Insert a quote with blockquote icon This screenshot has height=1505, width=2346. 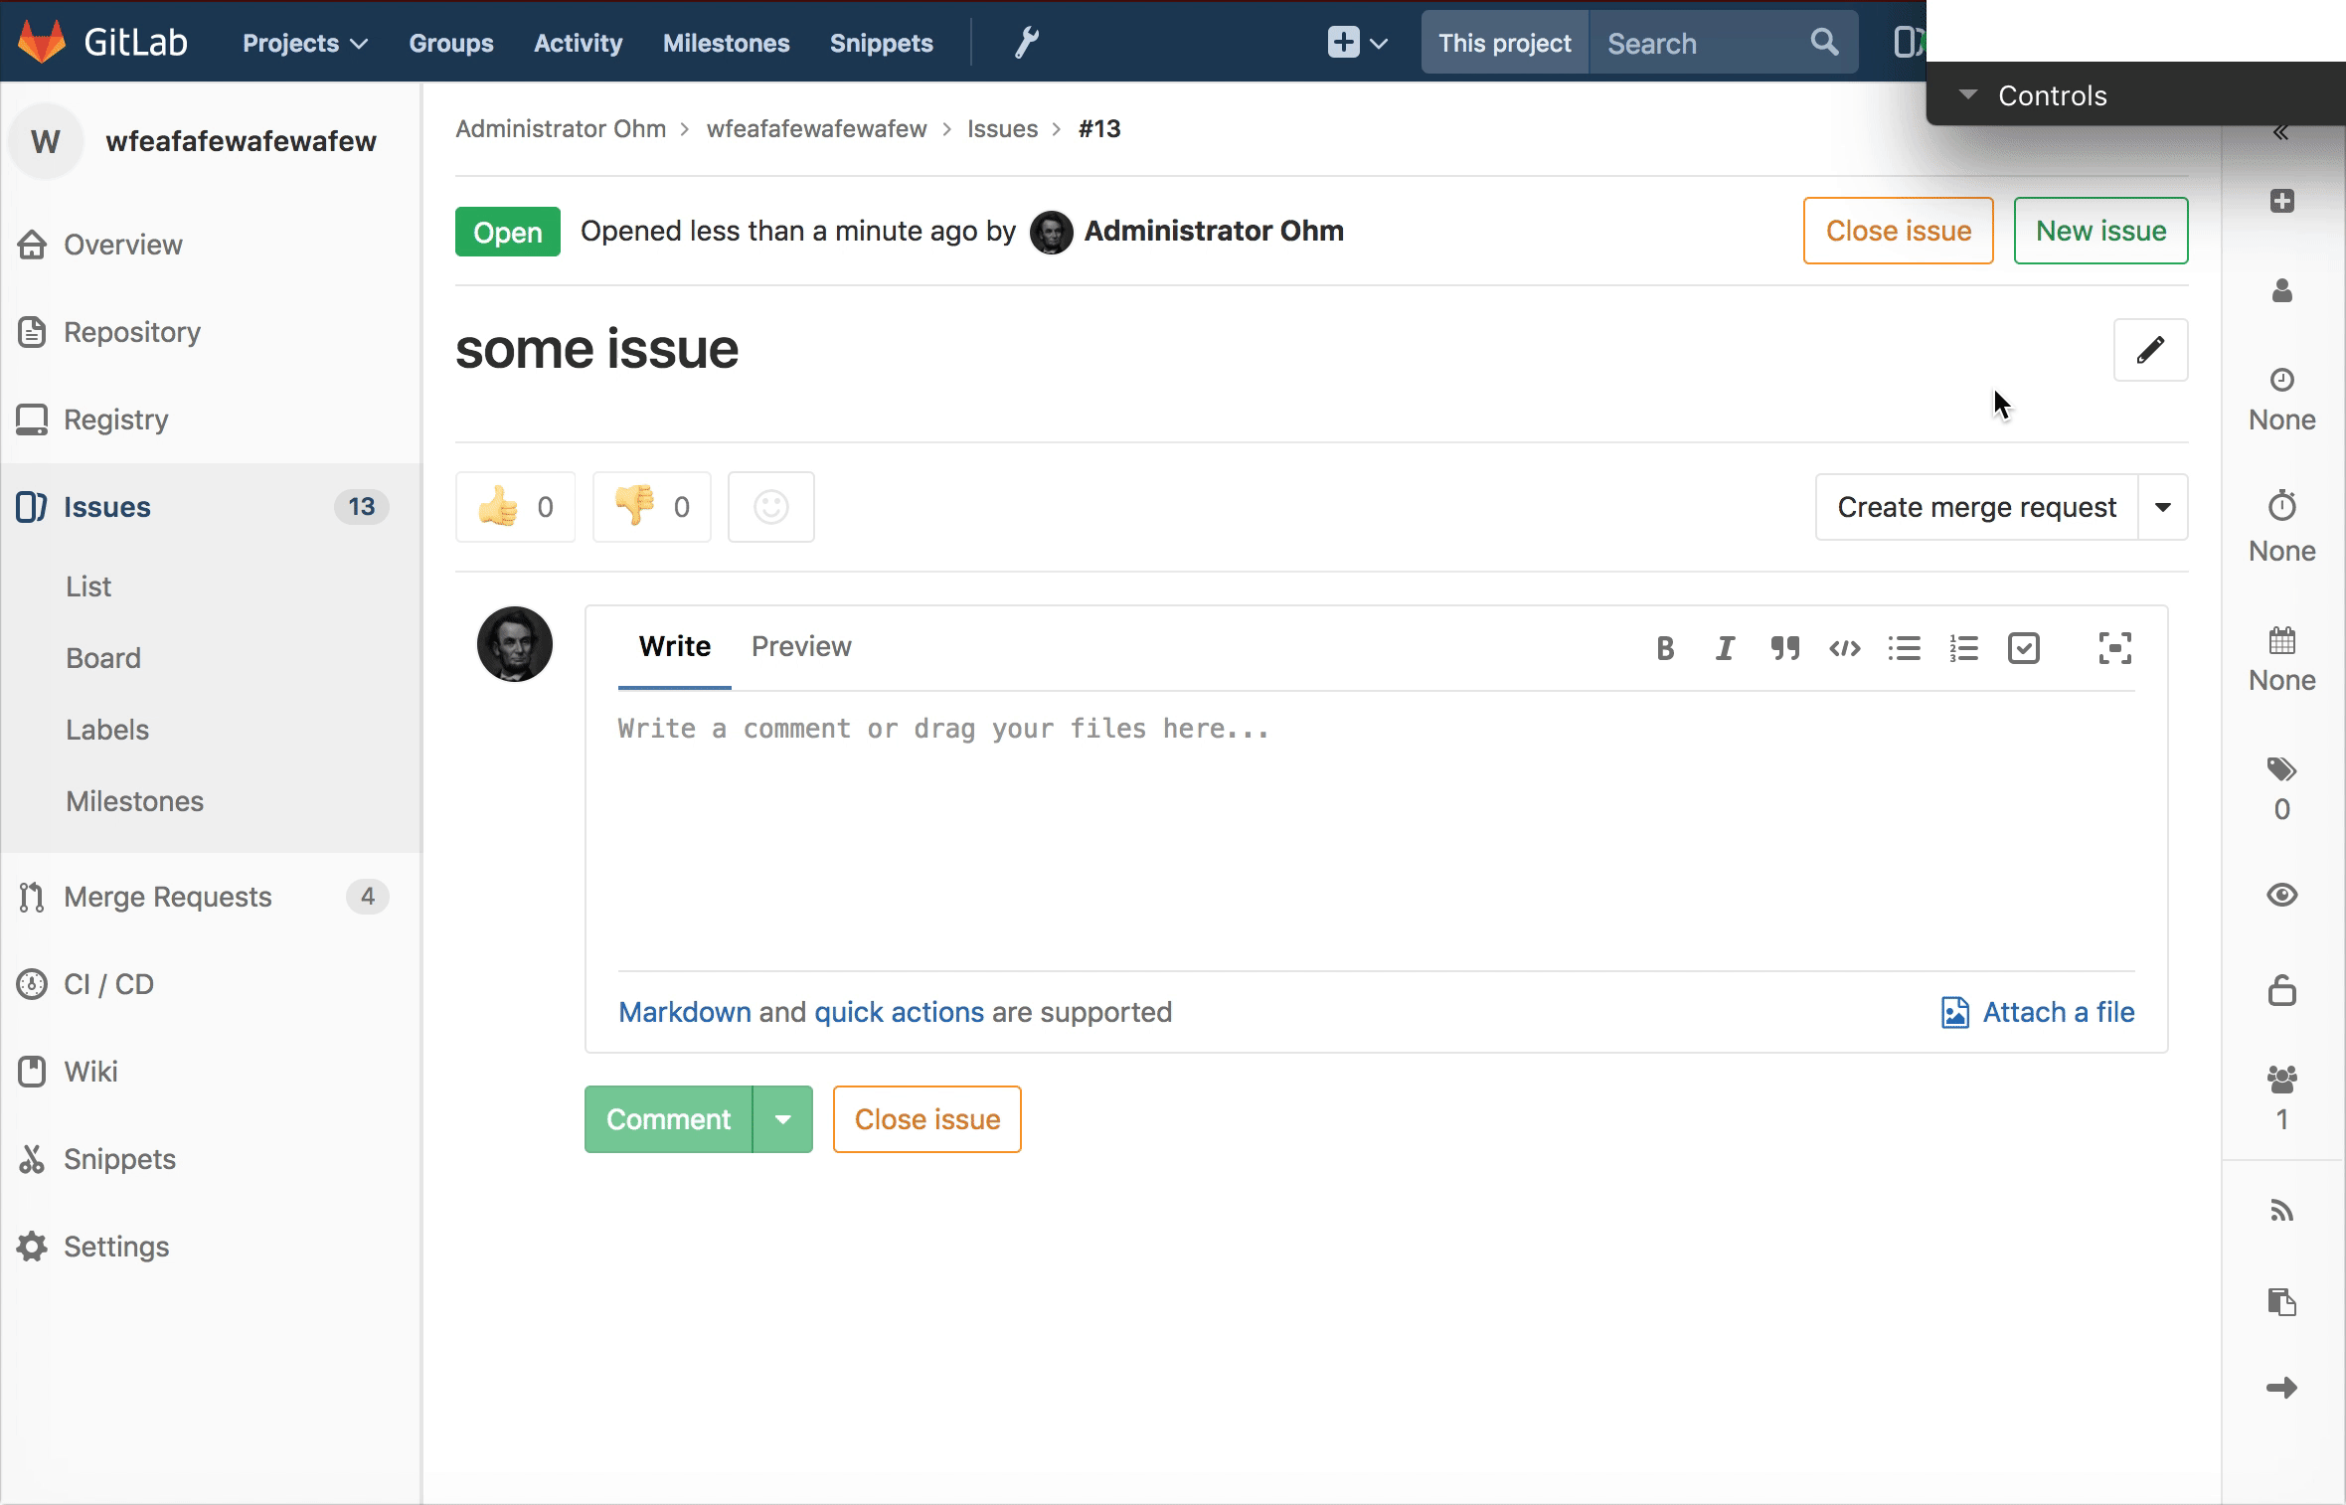1784,649
